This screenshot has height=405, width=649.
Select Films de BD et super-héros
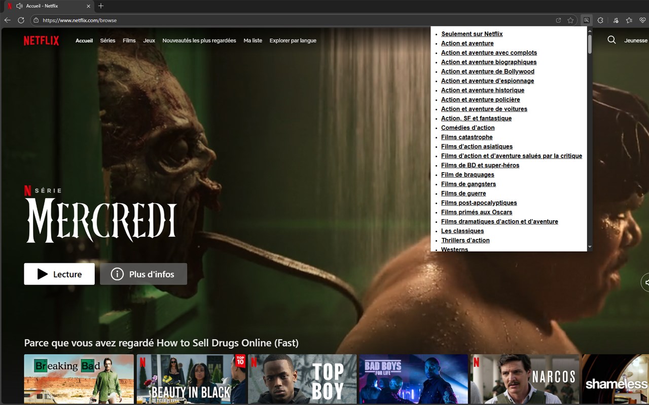(x=480, y=165)
